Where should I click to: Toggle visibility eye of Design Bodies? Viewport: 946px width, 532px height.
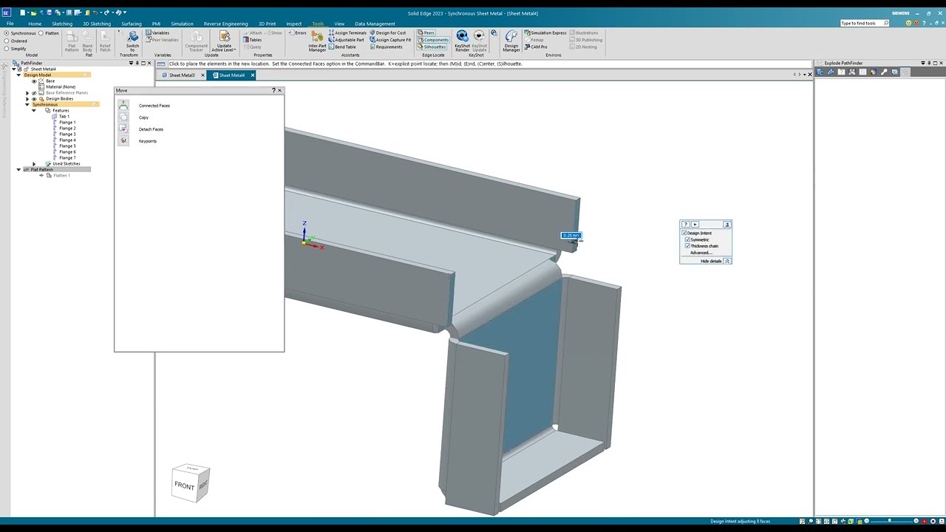pos(34,99)
